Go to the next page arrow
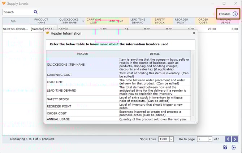Image resolution: width=242 pixels, height=153 pixels. [x=235, y=139]
